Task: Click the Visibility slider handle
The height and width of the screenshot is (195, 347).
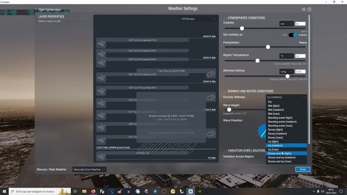Action: pyautogui.click(x=242, y=28)
